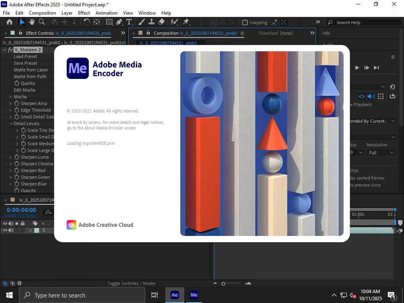Toggle video eye in Preview panel
The image size is (404, 303).
[x=362, y=96]
